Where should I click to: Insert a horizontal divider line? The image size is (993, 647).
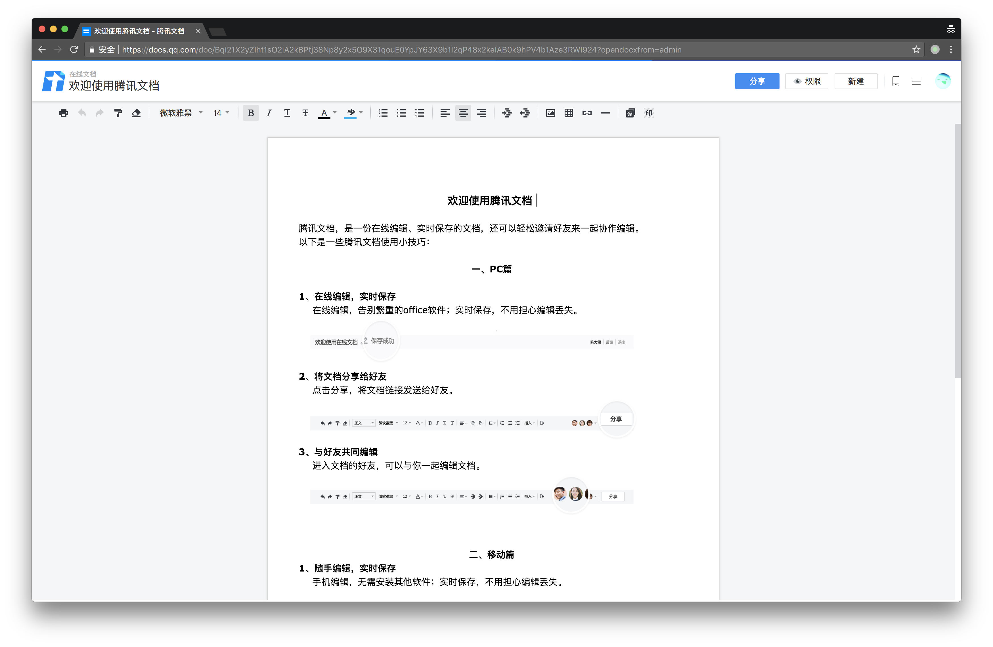click(x=605, y=113)
